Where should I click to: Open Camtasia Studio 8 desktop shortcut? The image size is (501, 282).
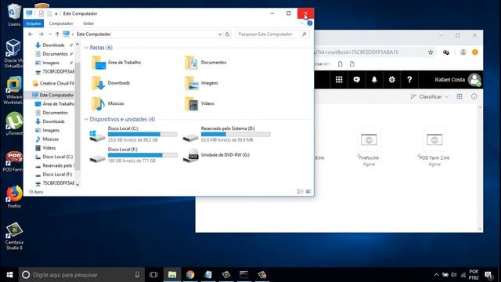[14, 236]
